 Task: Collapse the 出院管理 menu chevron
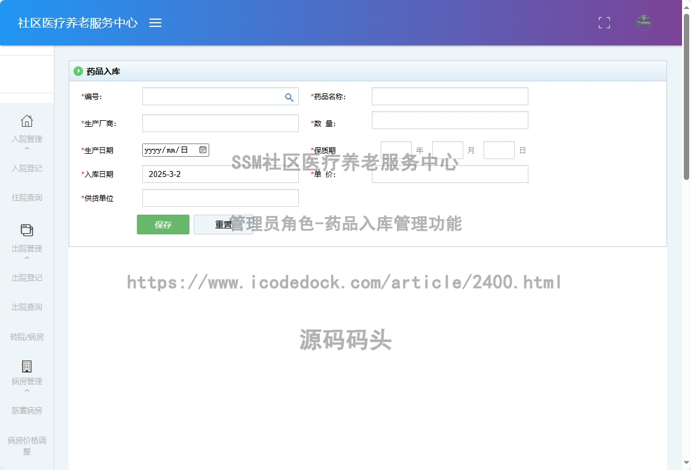(x=27, y=258)
